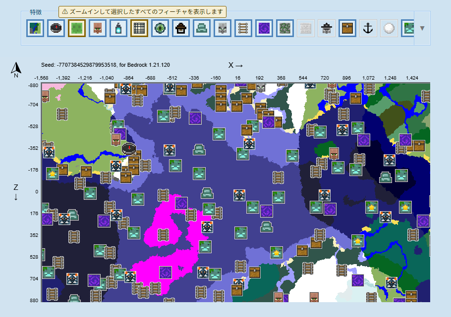Screen dimensions: 451x317
Task: Select the purple ruined portal feature icon
Action: pyautogui.click(x=264, y=28)
